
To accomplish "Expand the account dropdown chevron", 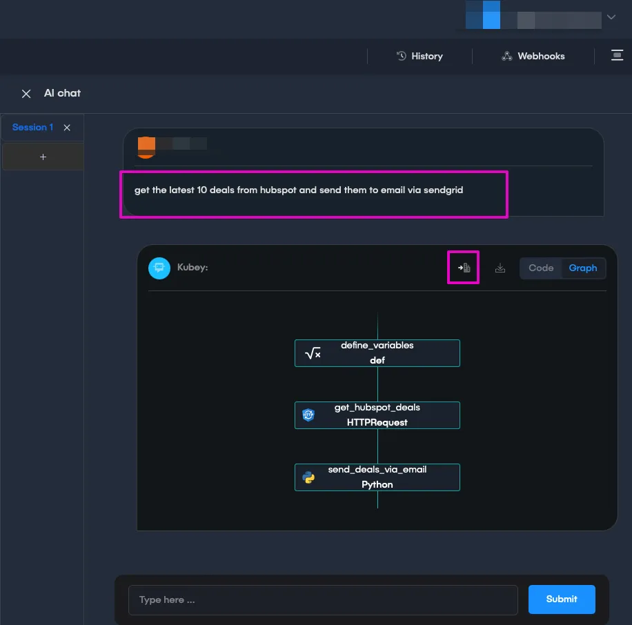I will 611,17.
